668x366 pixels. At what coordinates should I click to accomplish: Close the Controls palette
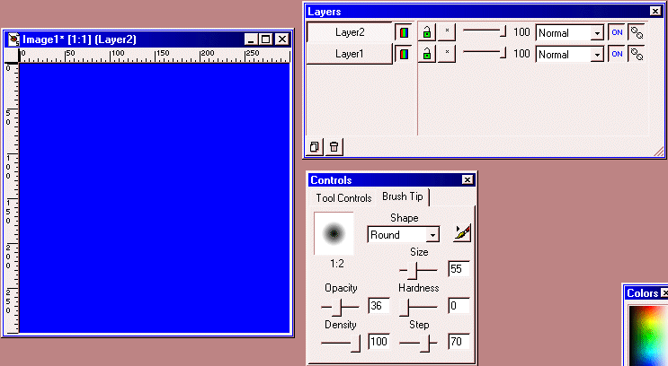coord(468,179)
